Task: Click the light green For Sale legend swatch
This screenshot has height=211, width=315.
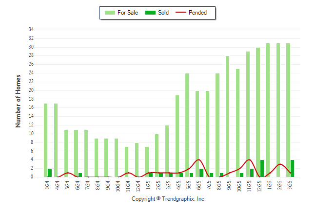Action: (x=110, y=13)
